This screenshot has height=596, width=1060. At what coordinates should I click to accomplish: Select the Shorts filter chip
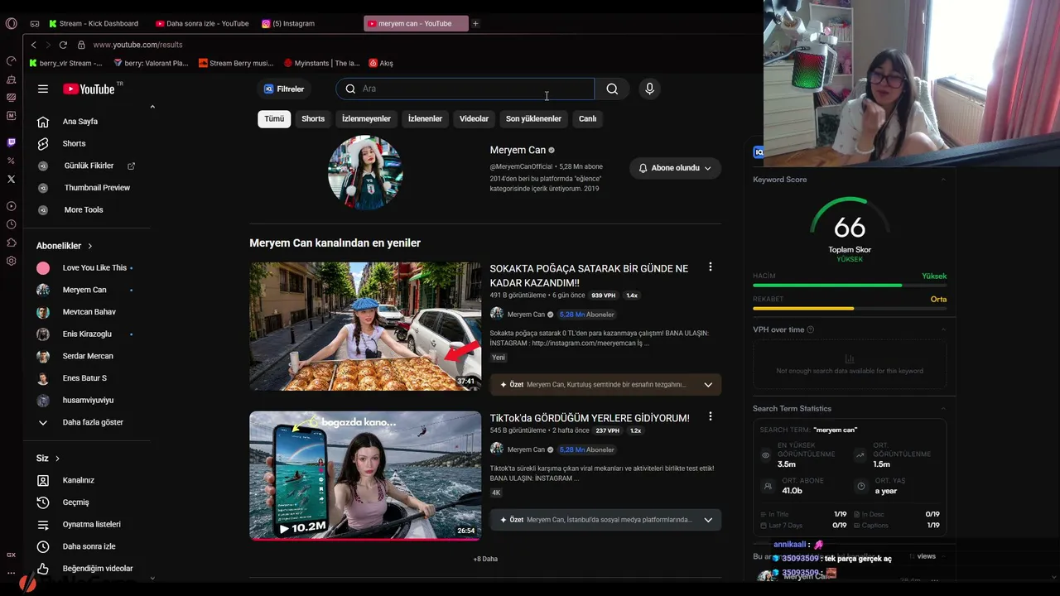313,118
